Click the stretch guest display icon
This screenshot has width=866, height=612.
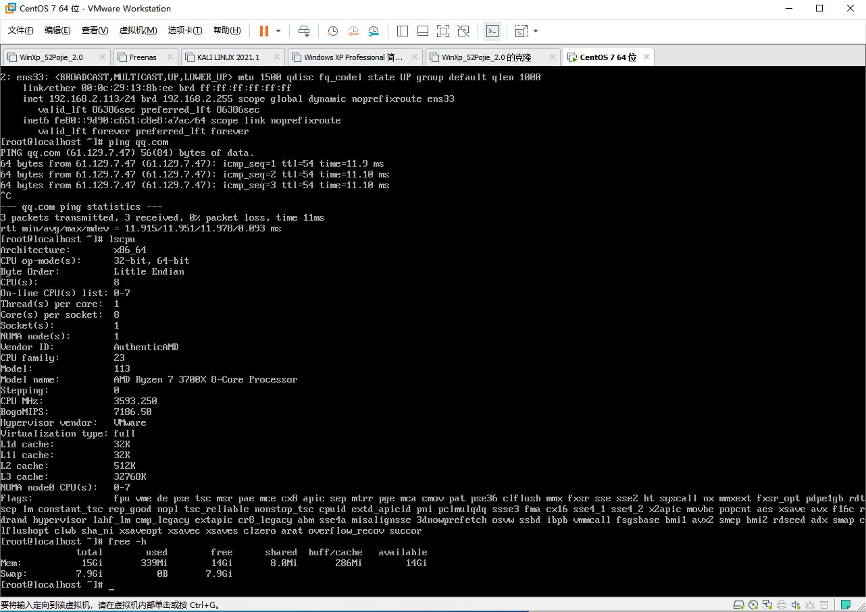[521, 31]
